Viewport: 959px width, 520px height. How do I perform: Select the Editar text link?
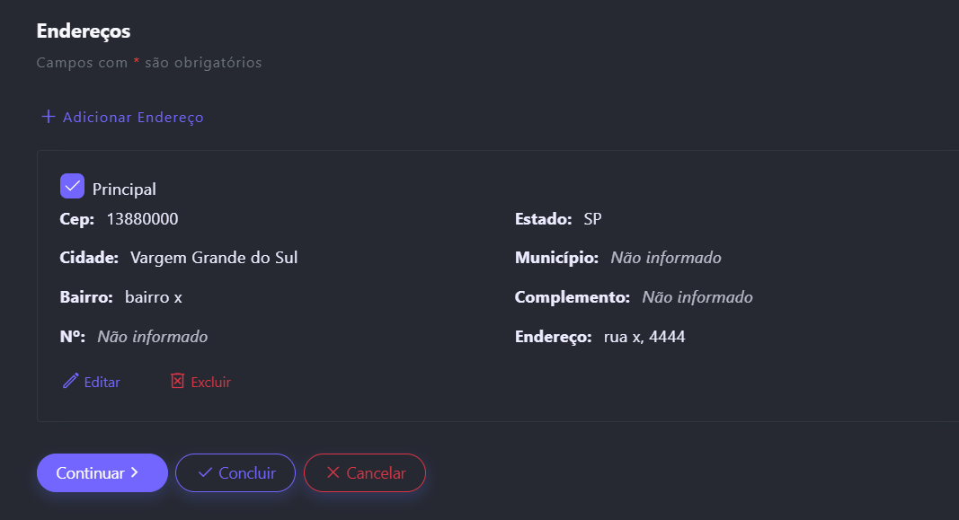(102, 383)
